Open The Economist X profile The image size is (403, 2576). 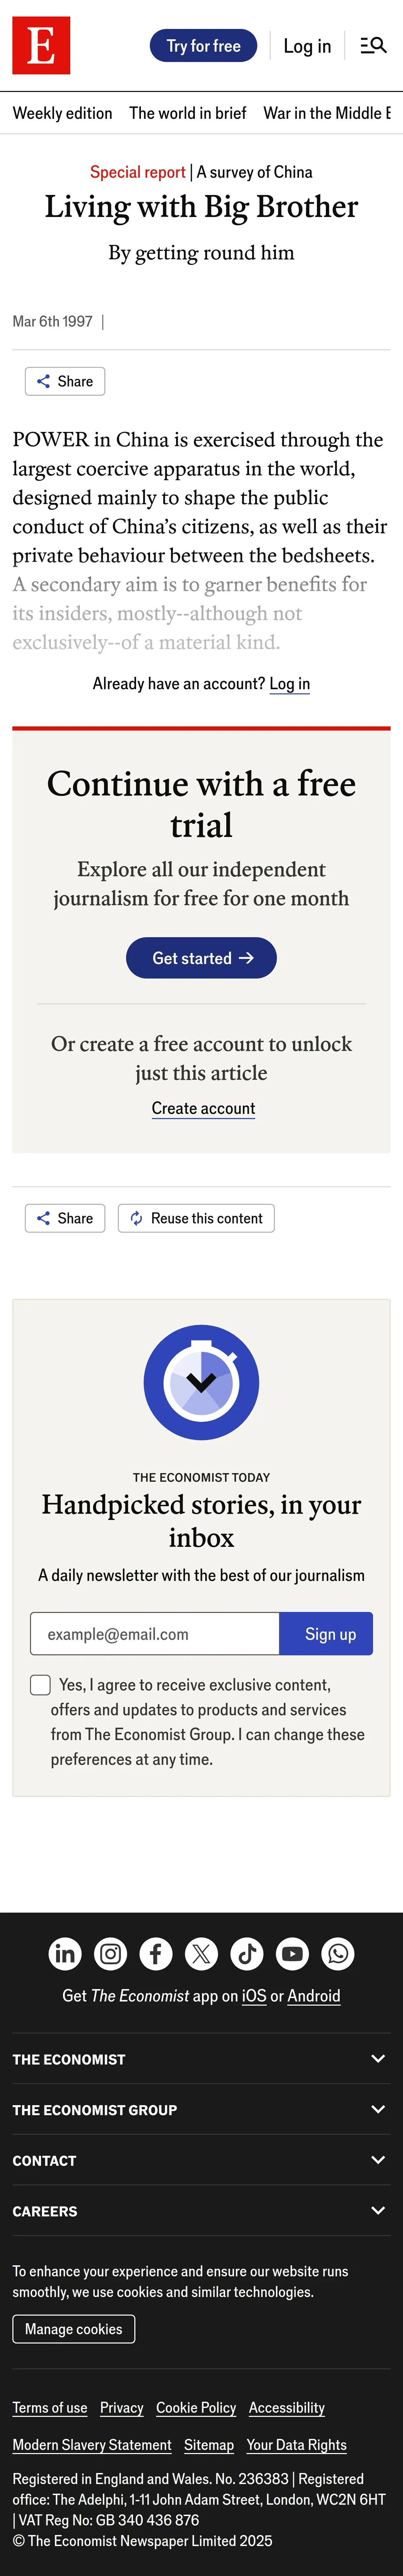[x=201, y=1953]
